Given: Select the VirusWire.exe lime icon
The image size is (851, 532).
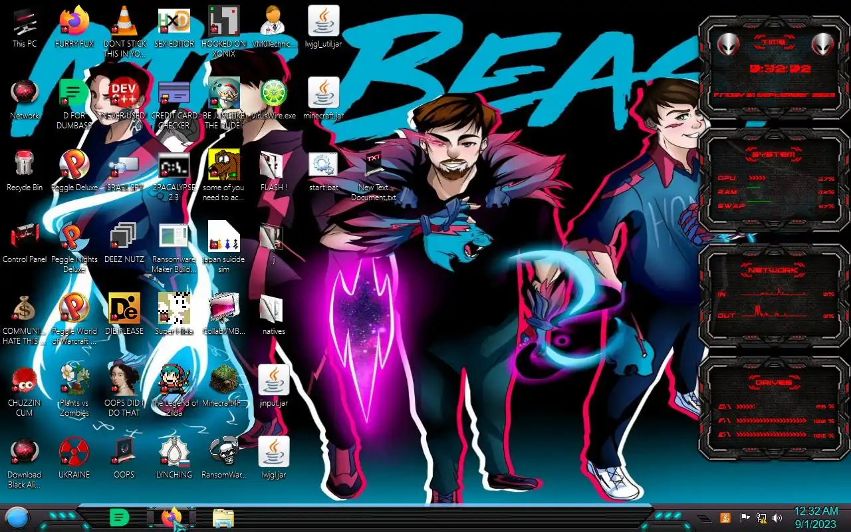Looking at the screenshot, I should [273, 99].
